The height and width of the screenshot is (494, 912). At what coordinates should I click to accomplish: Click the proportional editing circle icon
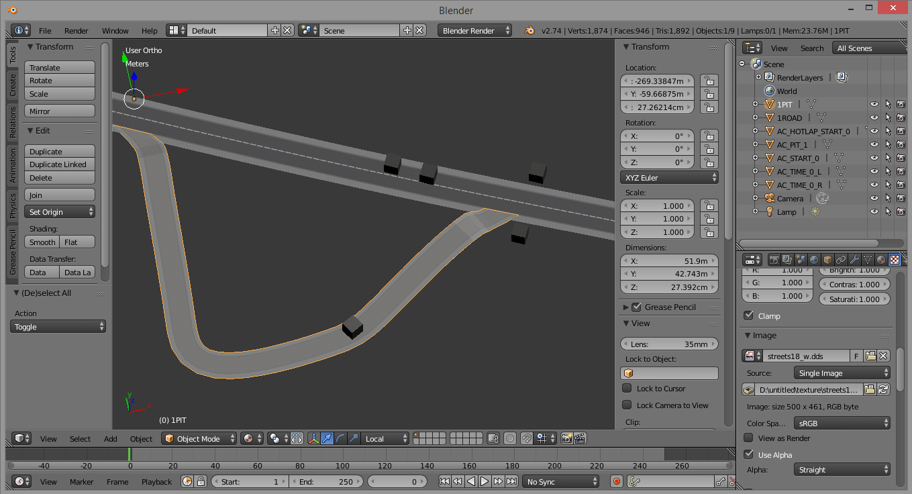(x=510, y=438)
